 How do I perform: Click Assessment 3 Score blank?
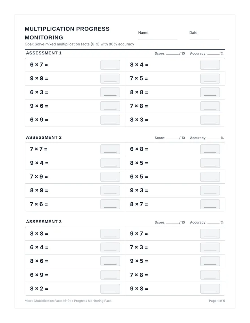point(172,223)
